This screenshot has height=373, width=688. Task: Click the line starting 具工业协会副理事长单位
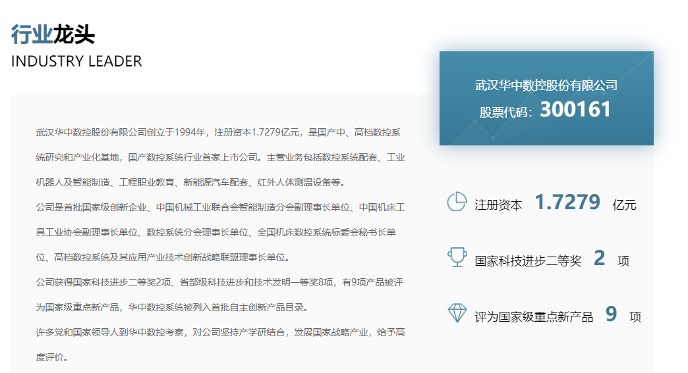pyautogui.click(x=216, y=232)
